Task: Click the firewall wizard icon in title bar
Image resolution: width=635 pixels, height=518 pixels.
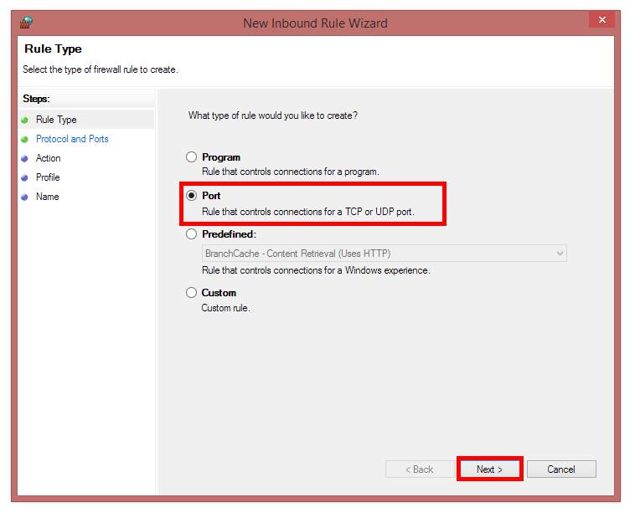Action: click(26, 23)
